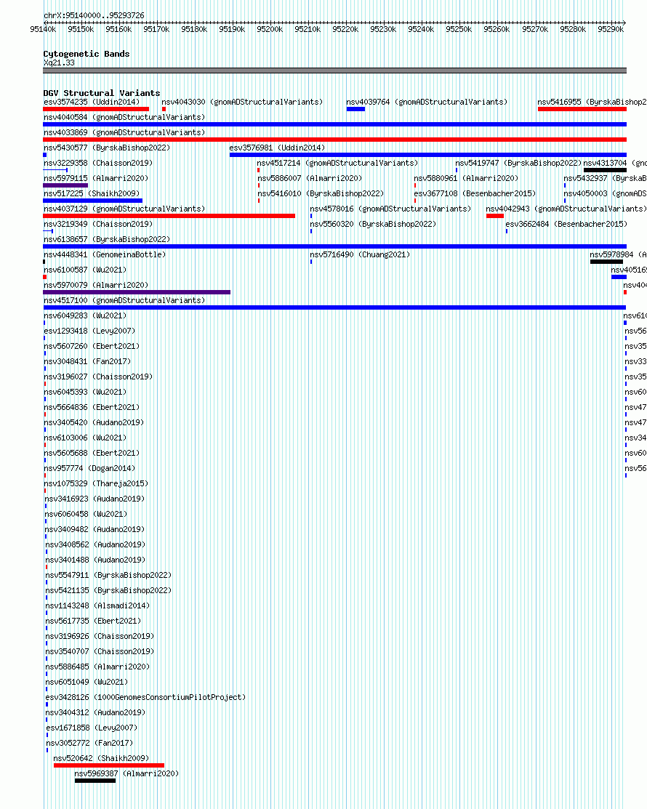Select nsv3219349 (Chaisson2019) label
This screenshot has width=647, height=809.
(x=98, y=224)
